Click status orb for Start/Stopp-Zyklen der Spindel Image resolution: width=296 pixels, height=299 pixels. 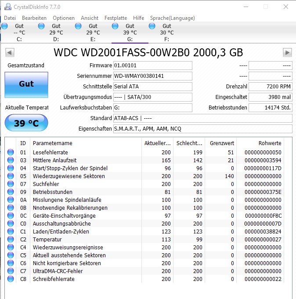tap(11, 168)
